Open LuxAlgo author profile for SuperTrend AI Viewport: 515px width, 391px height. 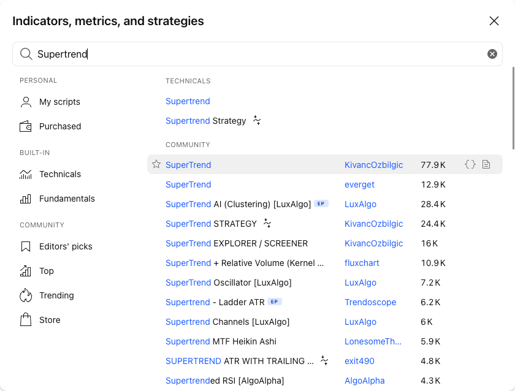click(x=360, y=204)
